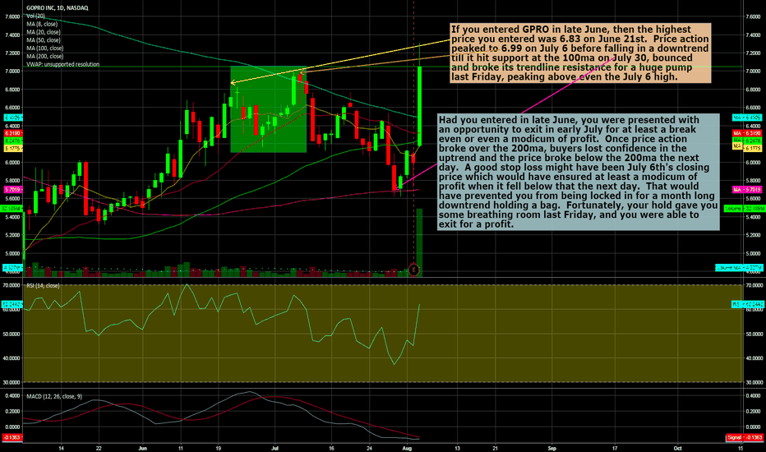
Task: Select the 'MA (20, close)' legend entry
Action: [x=44, y=32]
